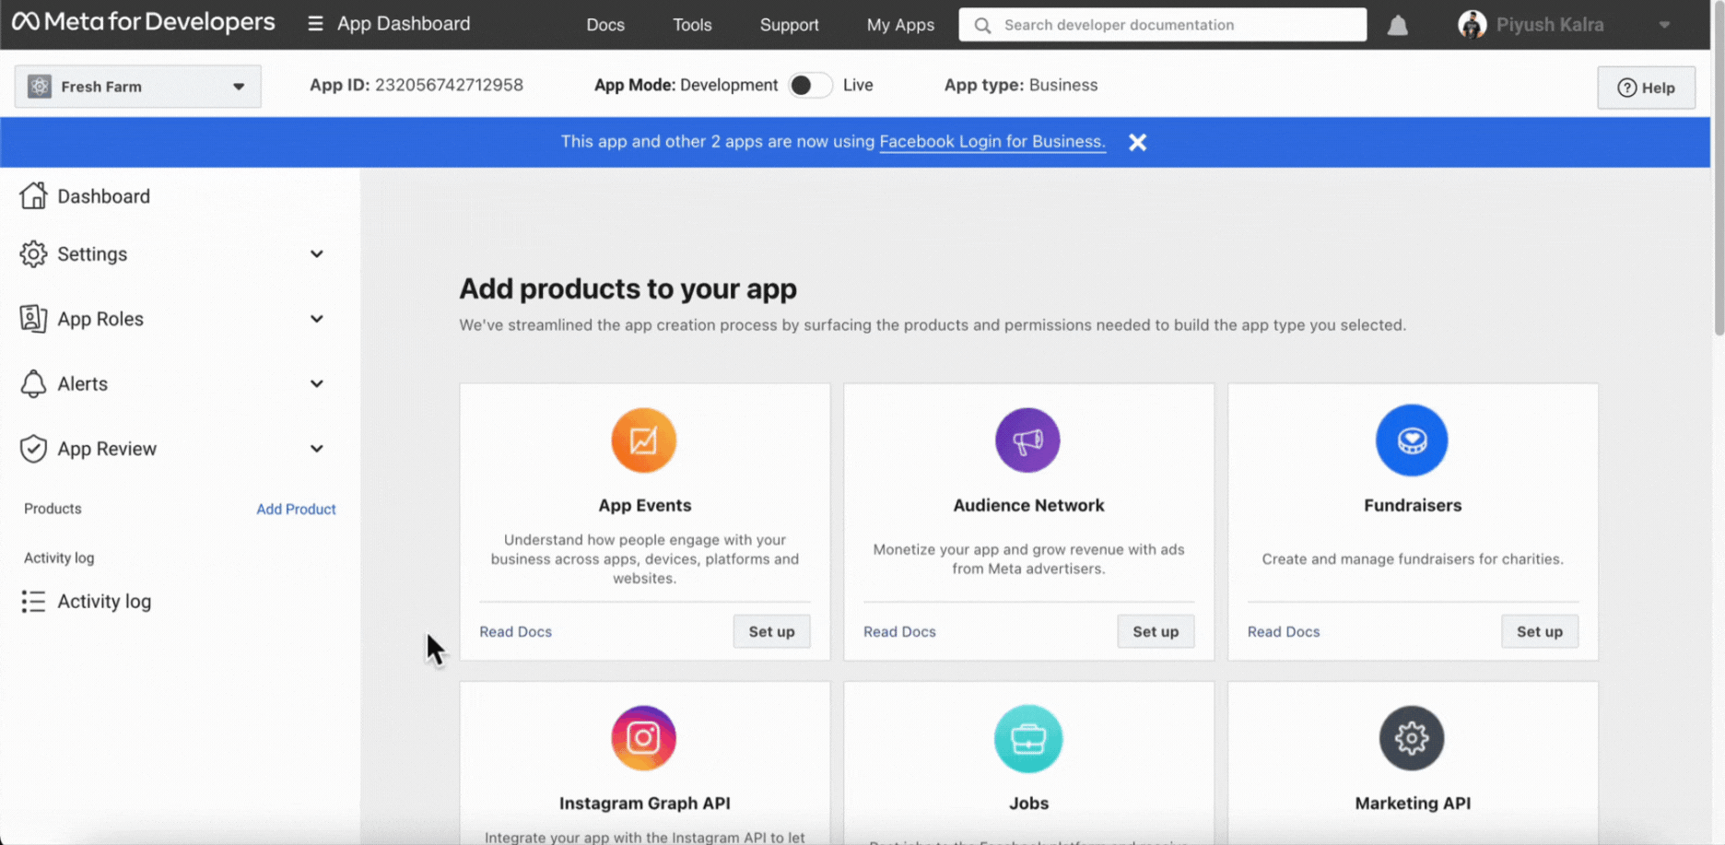Read Docs for App Events
1725x845 pixels.
coord(515,631)
